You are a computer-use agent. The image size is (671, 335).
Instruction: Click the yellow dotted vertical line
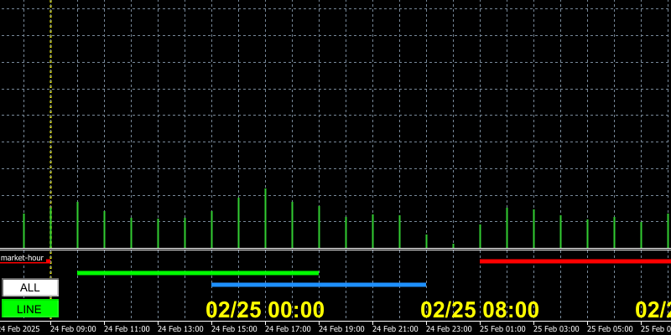click(50, 126)
